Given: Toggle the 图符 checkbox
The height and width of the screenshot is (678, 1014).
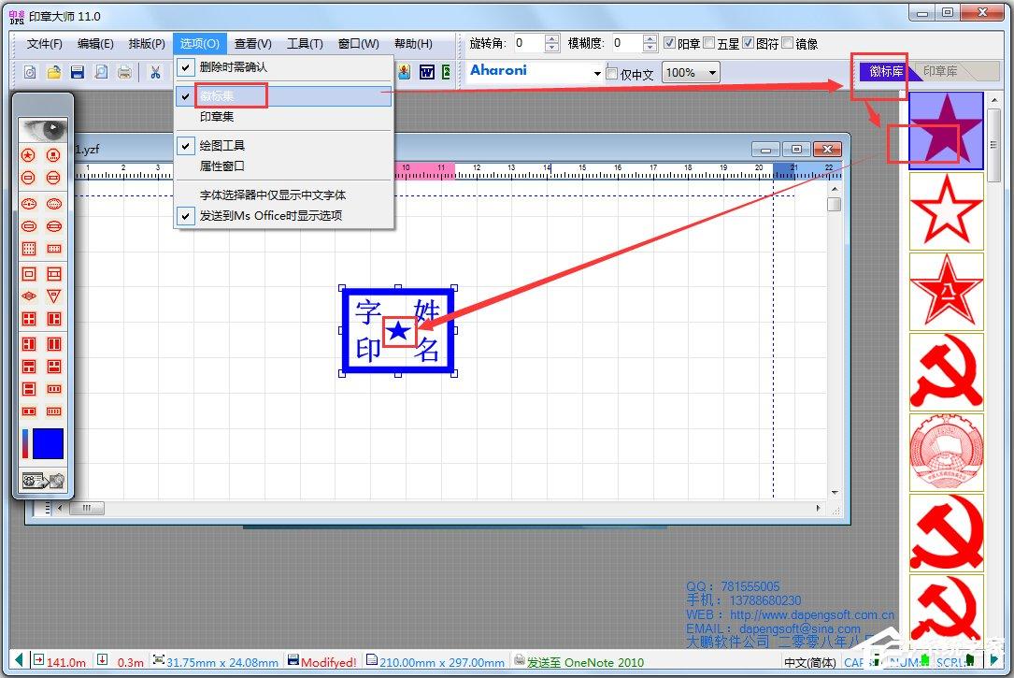Looking at the screenshot, I should pyautogui.click(x=749, y=43).
